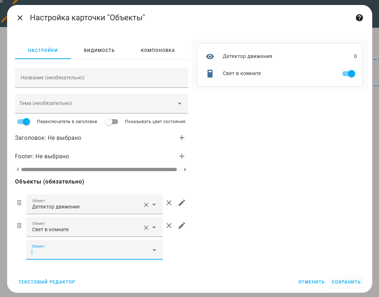The width and height of the screenshot is (379, 297).
Task: Close the card configuration dialog
Action: 20,18
